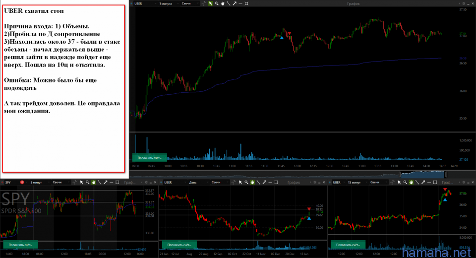This screenshot has height=258, width=476.
Task: Open settings gear of the SPY chart
Action: pyautogui.click(x=146, y=182)
